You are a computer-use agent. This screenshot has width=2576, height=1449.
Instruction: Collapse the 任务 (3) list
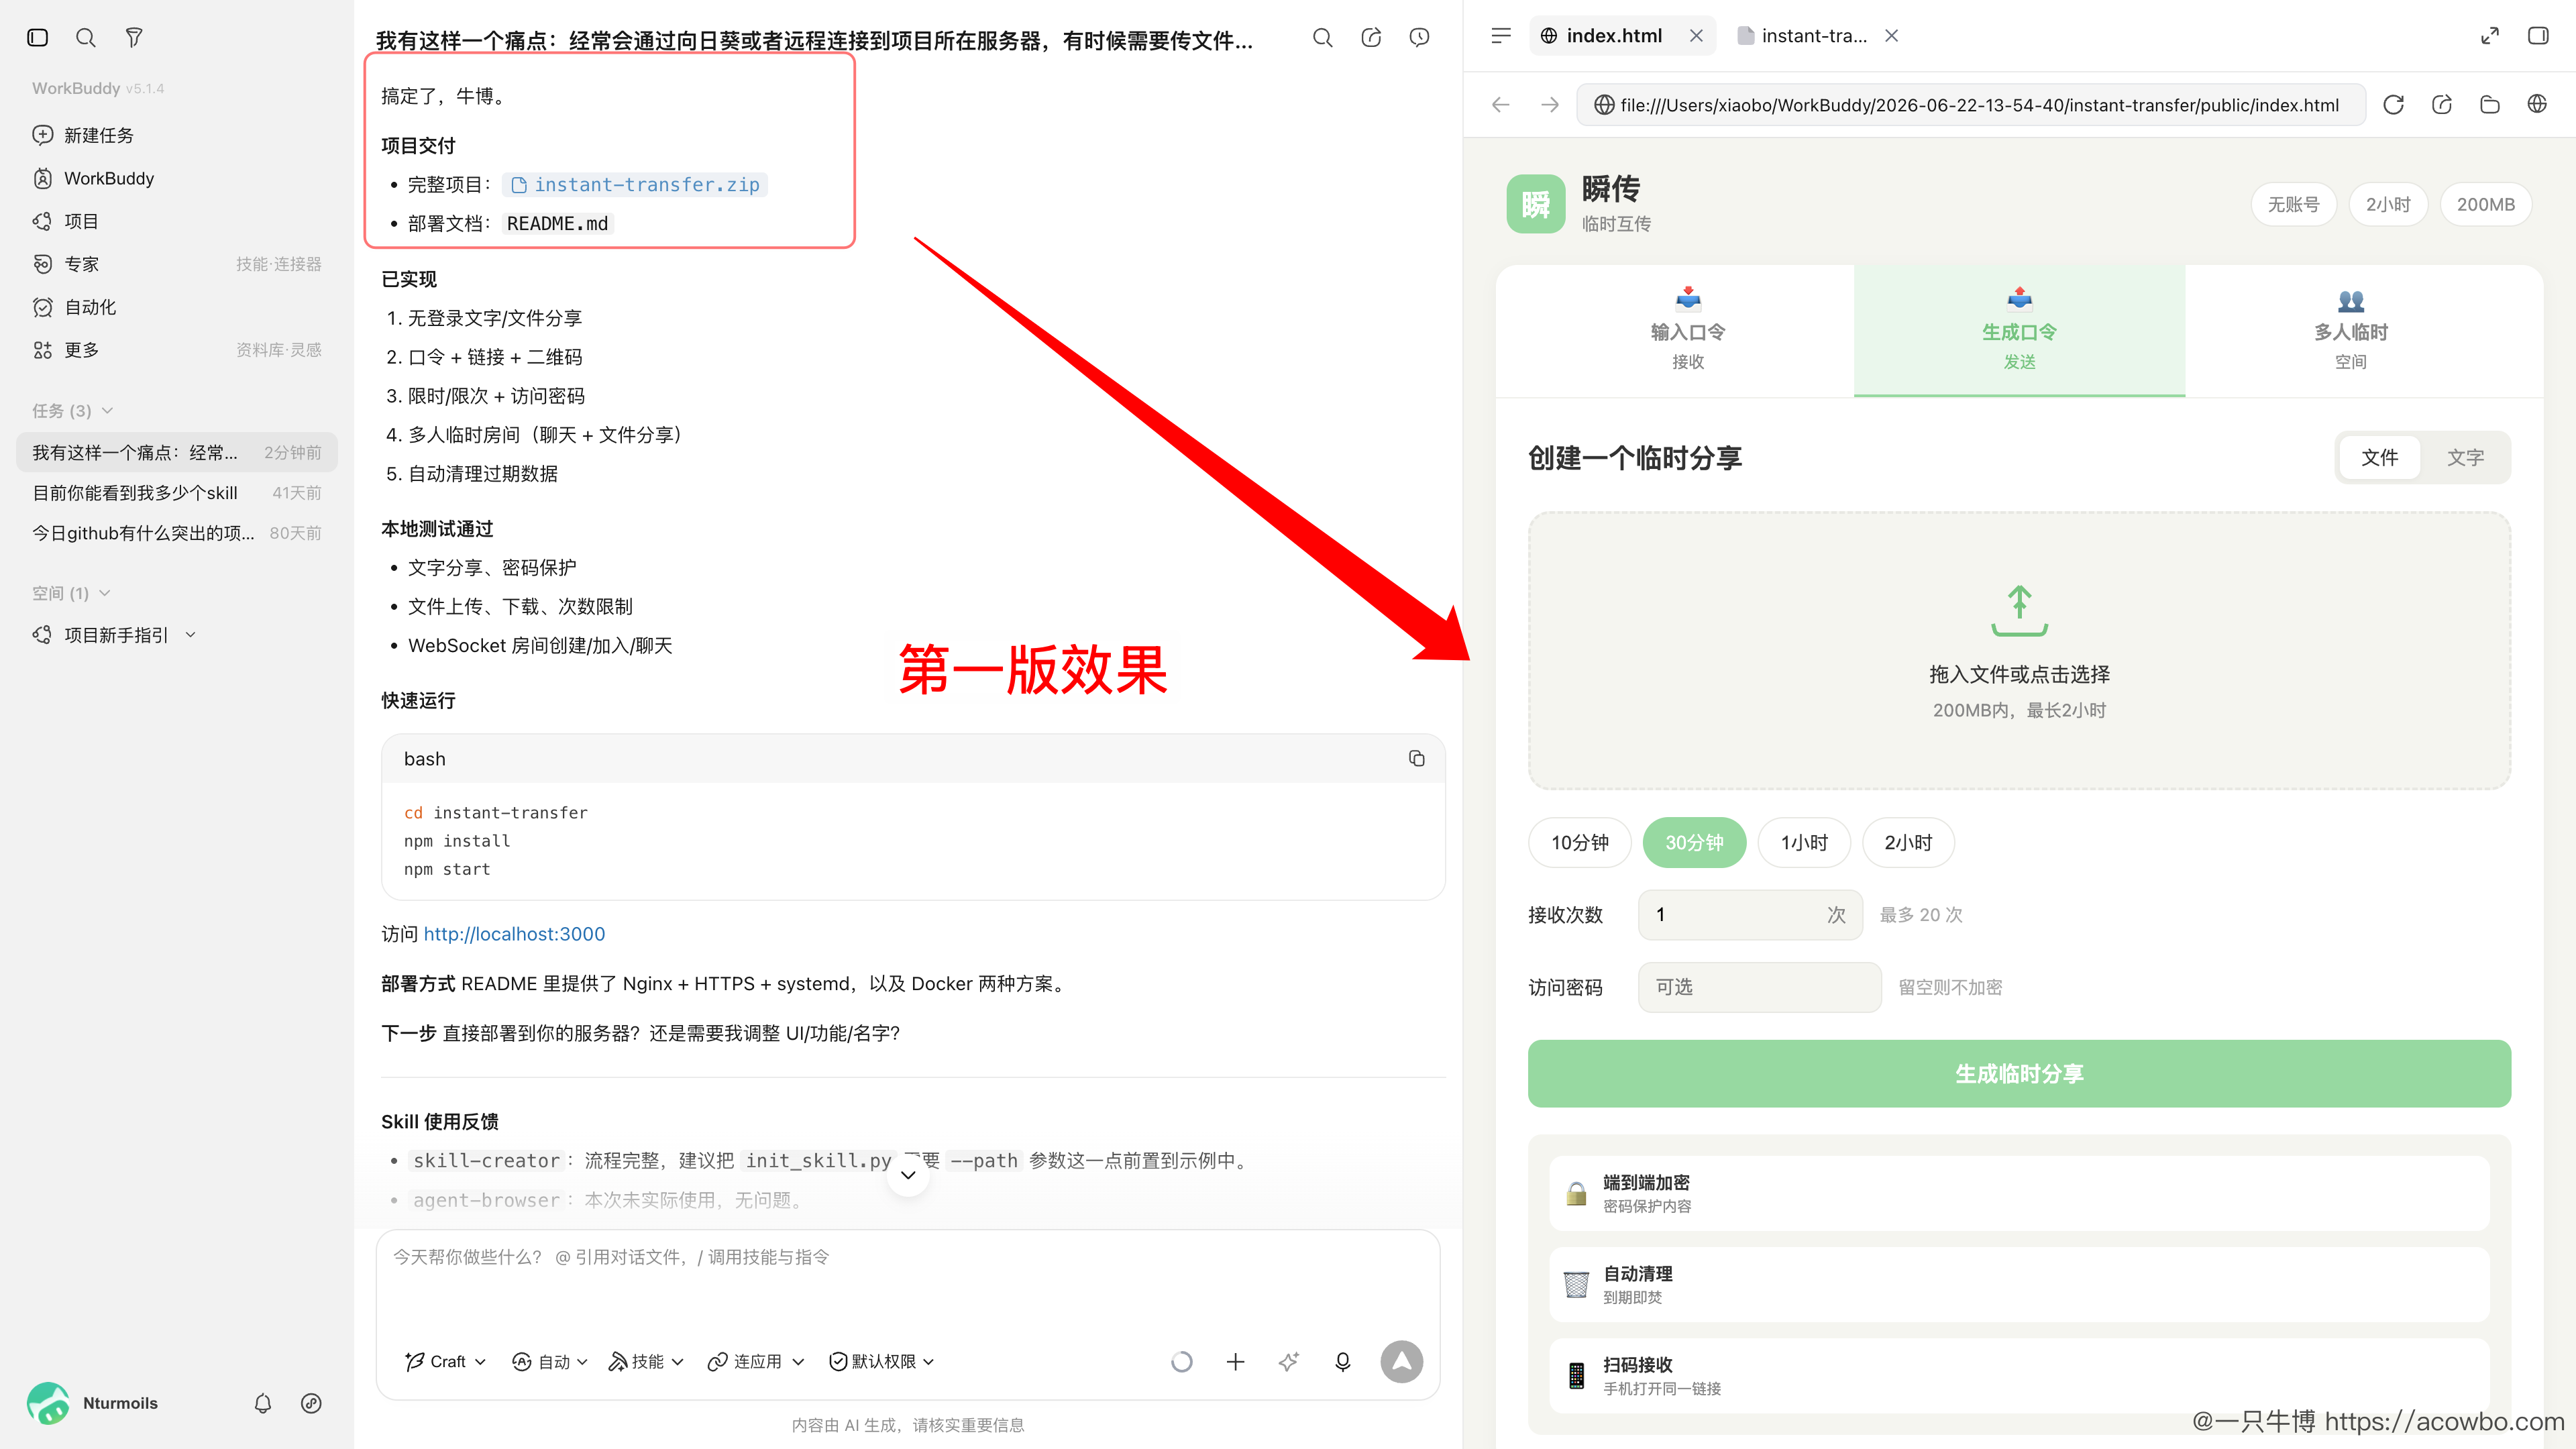point(73,411)
